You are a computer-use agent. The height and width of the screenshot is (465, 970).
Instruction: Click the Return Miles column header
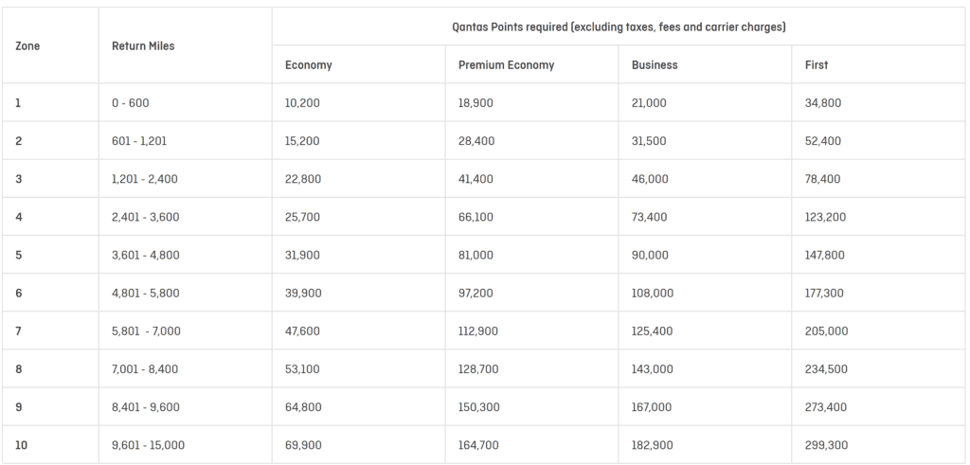143,45
